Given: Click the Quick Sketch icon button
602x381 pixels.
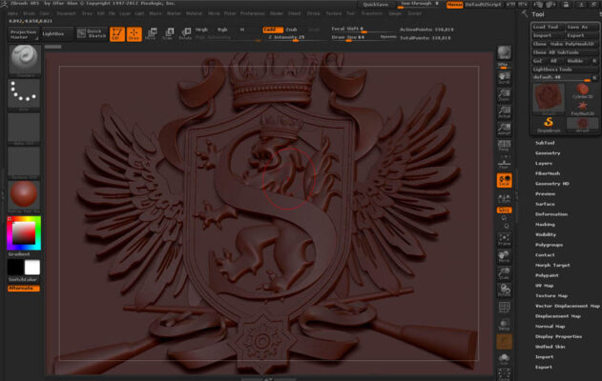Looking at the screenshot, I should click(92, 33).
